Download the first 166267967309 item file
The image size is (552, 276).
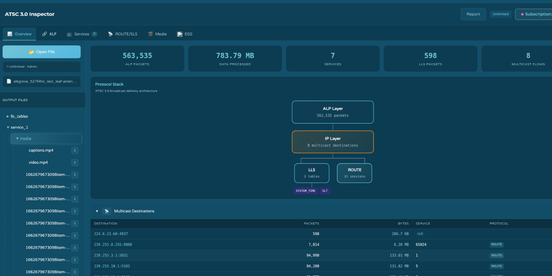click(75, 175)
